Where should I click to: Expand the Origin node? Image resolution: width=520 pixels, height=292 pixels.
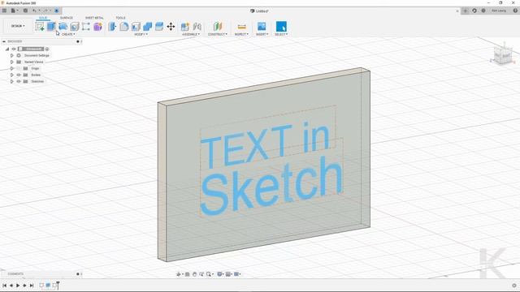tap(12, 68)
